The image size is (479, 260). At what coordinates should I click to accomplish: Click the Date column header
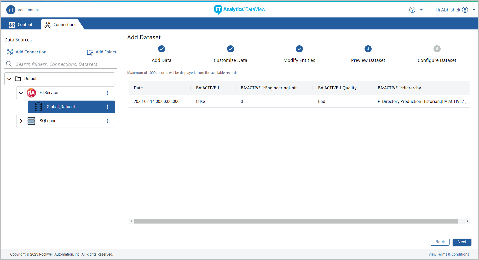(138, 88)
